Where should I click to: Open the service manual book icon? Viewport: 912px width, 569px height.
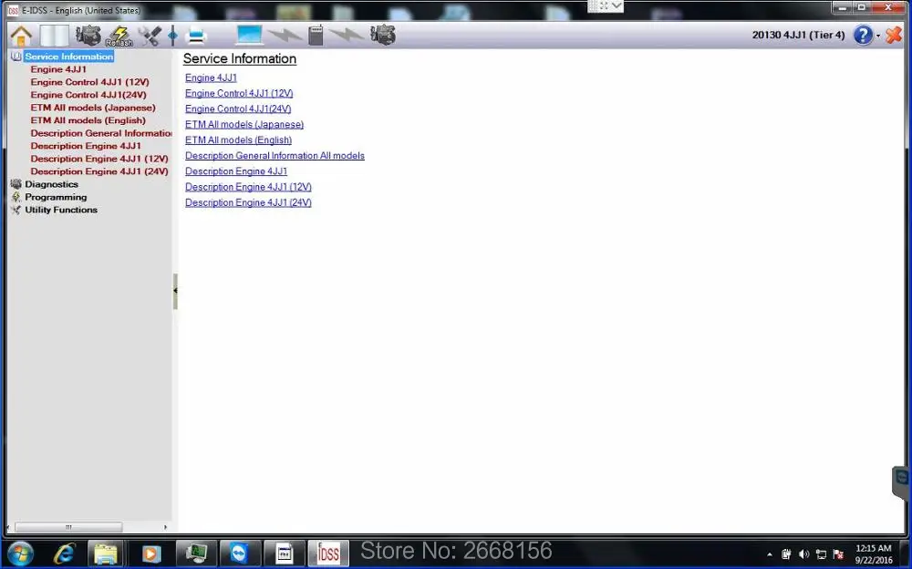tap(54, 36)
